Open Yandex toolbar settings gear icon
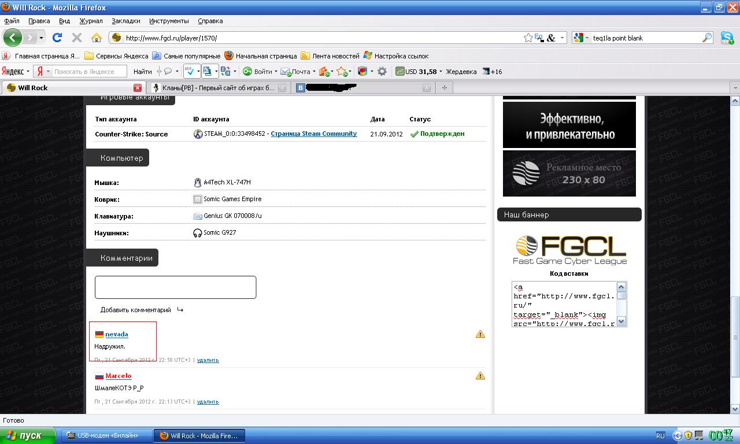 click(x=382, y=72)
